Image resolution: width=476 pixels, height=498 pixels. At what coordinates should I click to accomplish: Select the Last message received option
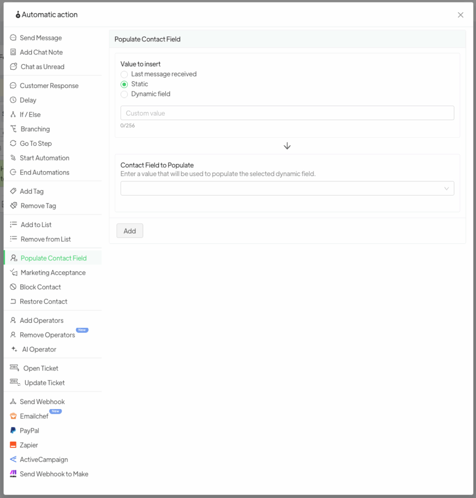coord(124,74)
